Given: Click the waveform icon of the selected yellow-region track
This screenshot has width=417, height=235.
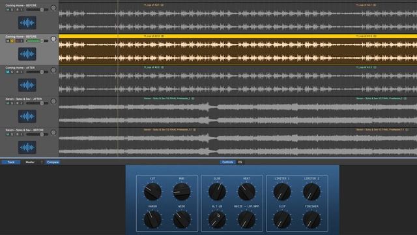Looking at the screenshot, I should tap(27, 54).
